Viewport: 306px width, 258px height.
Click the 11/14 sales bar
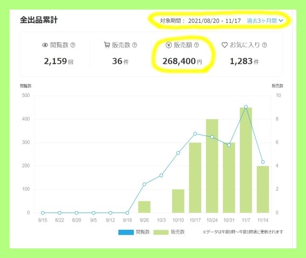[x=263, y=189]
